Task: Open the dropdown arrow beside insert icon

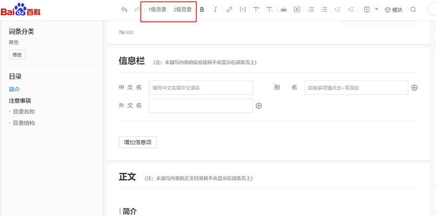Action: pyautogui.click(x=376, y=9)
